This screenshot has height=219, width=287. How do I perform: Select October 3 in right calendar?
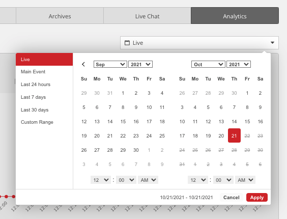click(x=182, y=107)
